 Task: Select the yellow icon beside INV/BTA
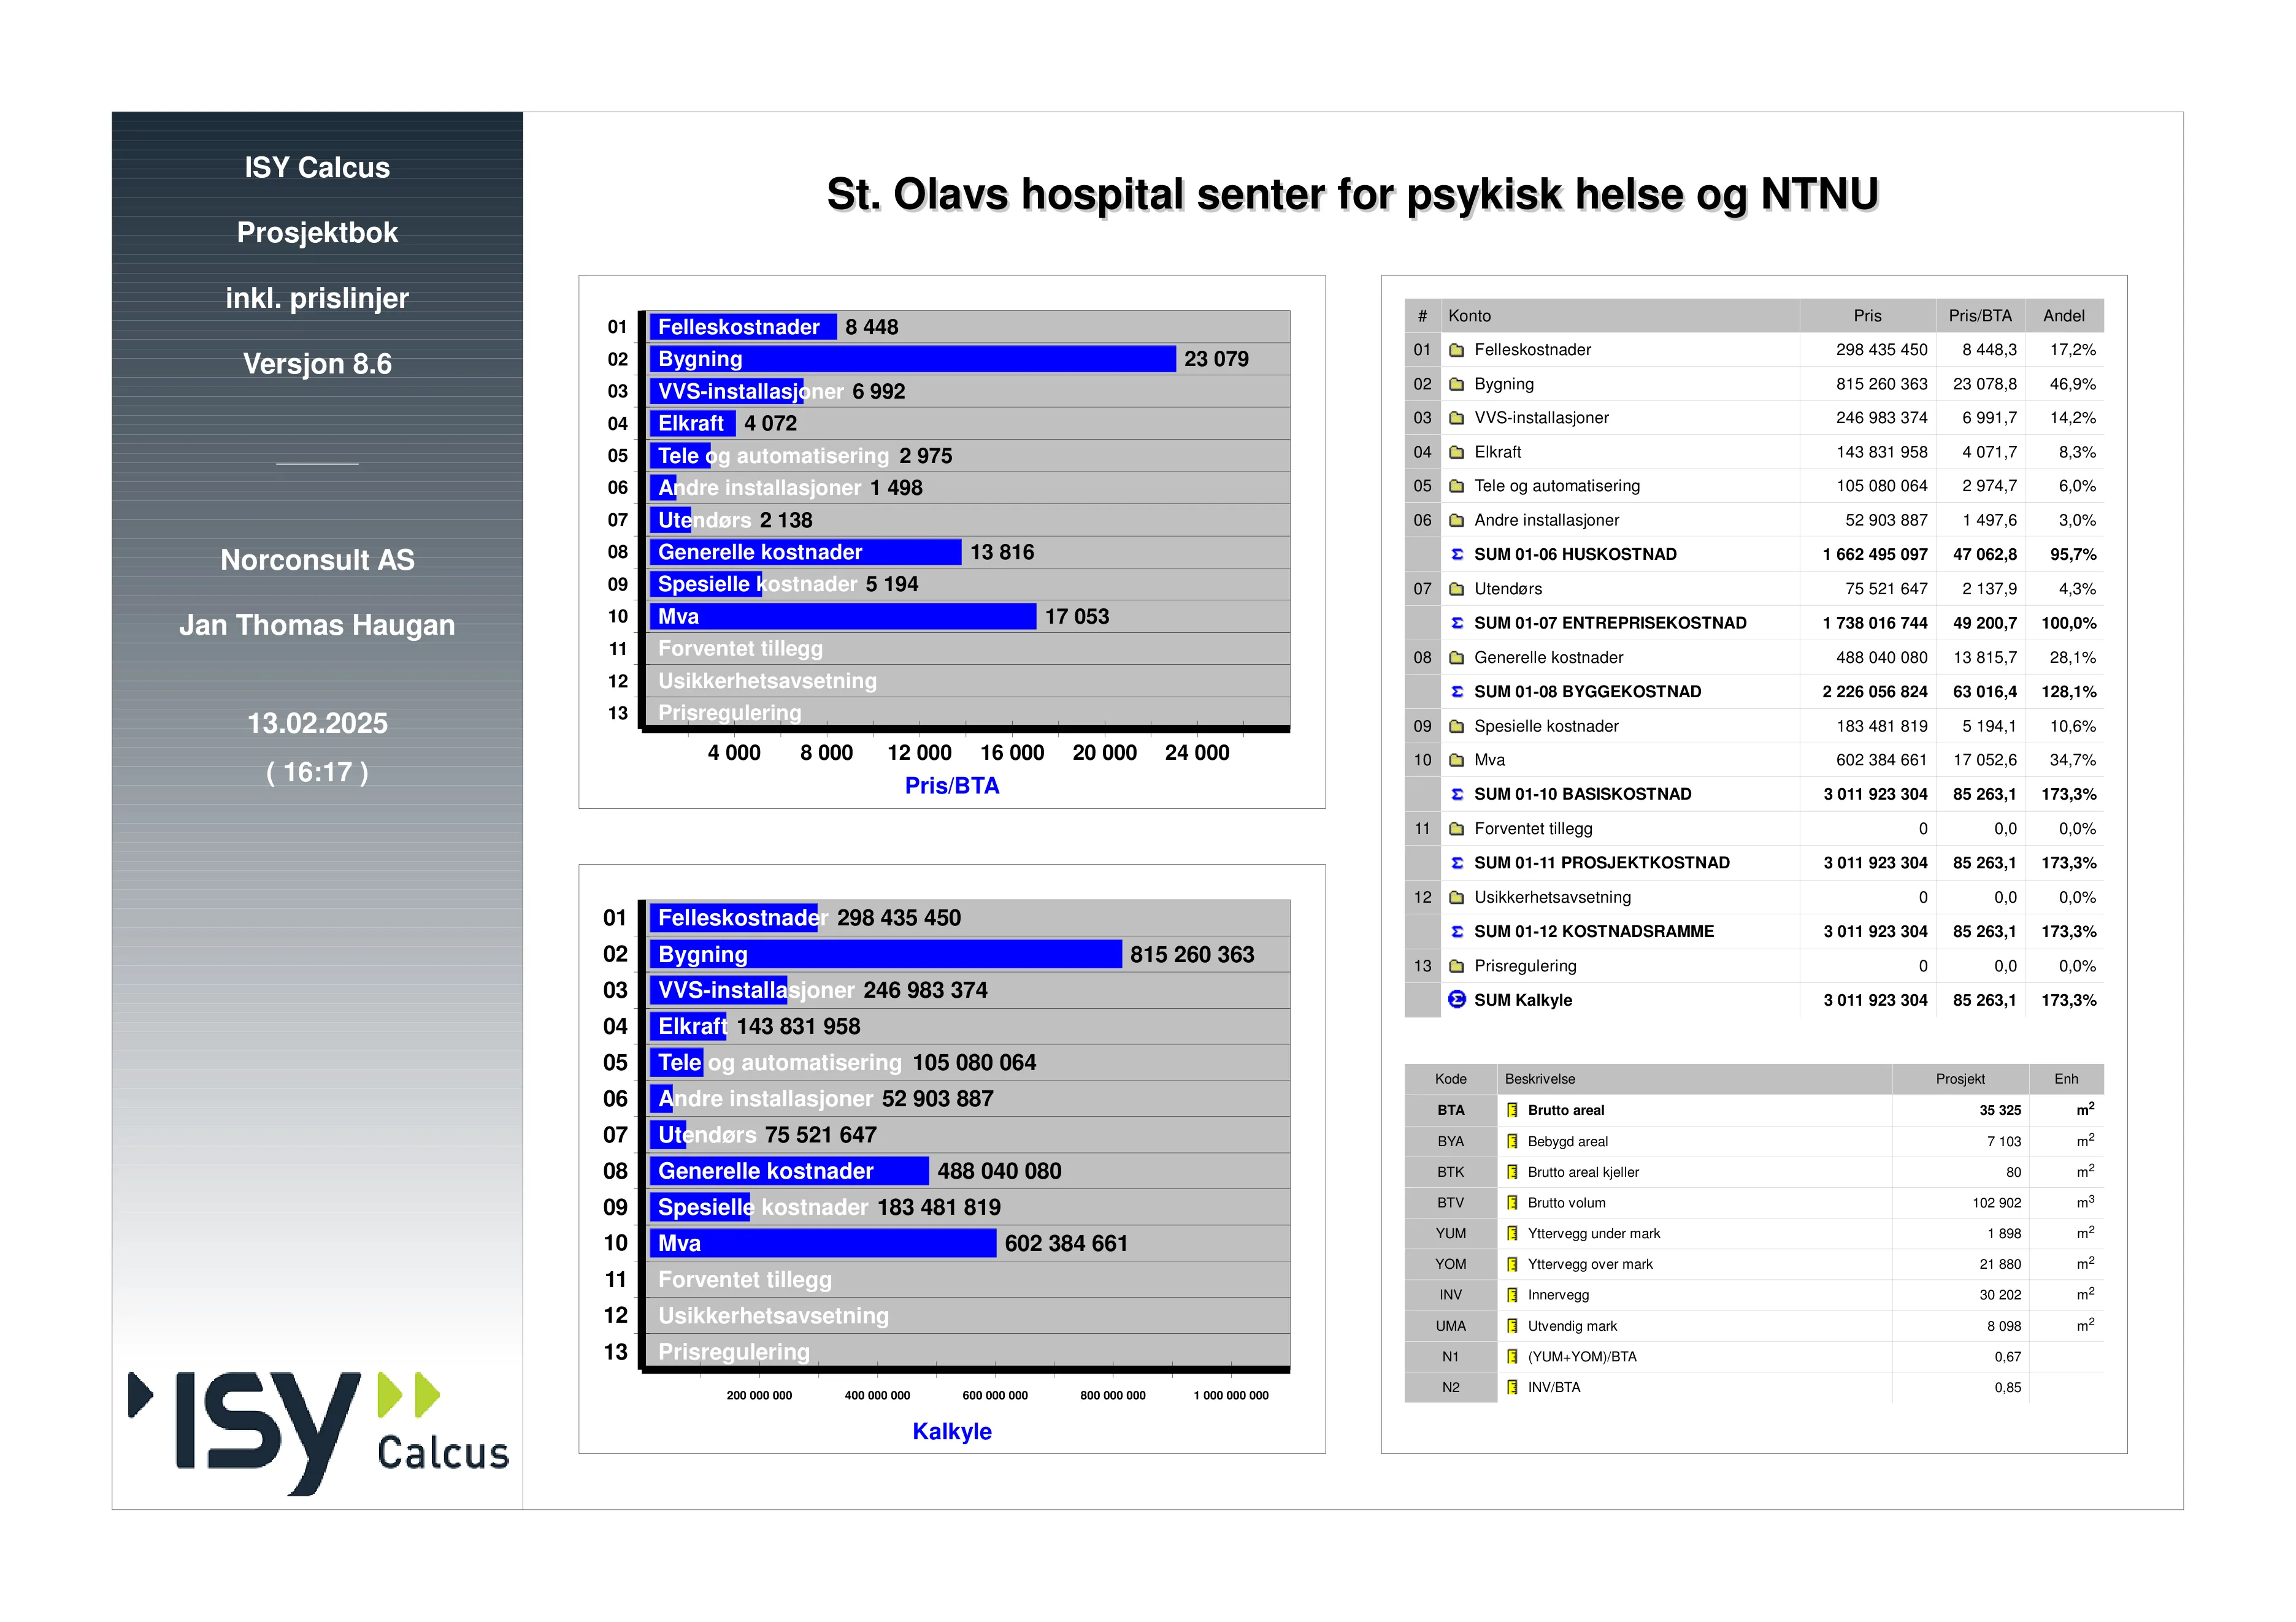1512,1387
